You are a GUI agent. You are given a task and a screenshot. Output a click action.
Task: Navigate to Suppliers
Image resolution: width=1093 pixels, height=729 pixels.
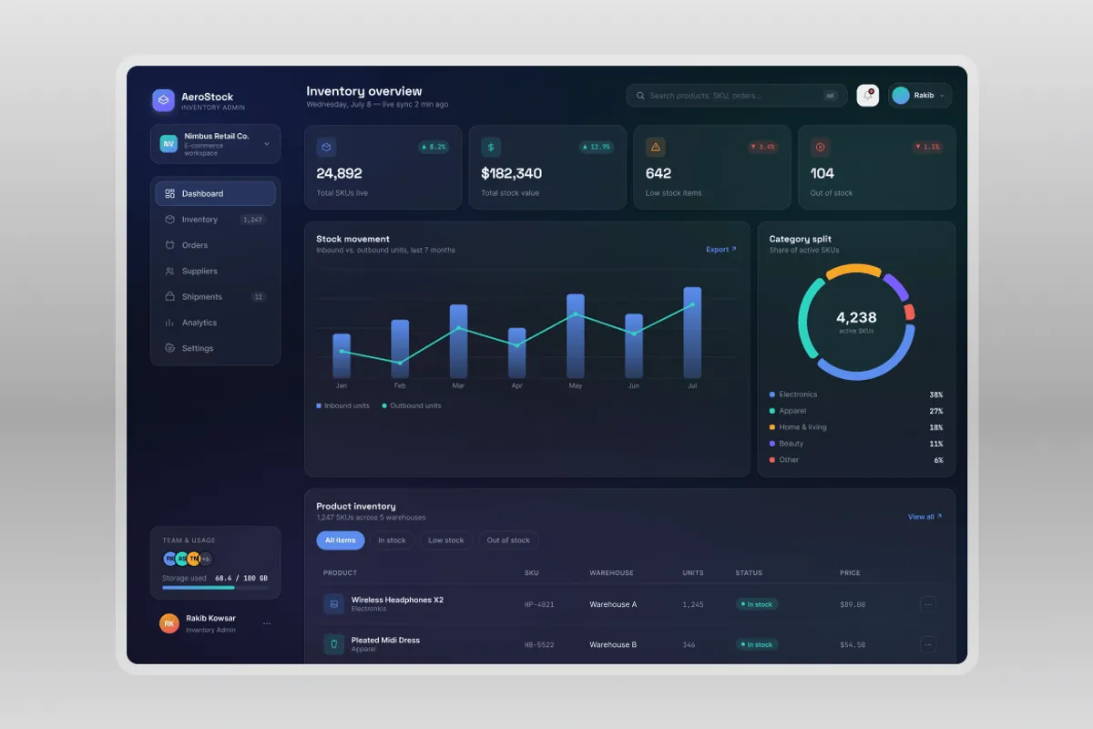pos(215,271)
